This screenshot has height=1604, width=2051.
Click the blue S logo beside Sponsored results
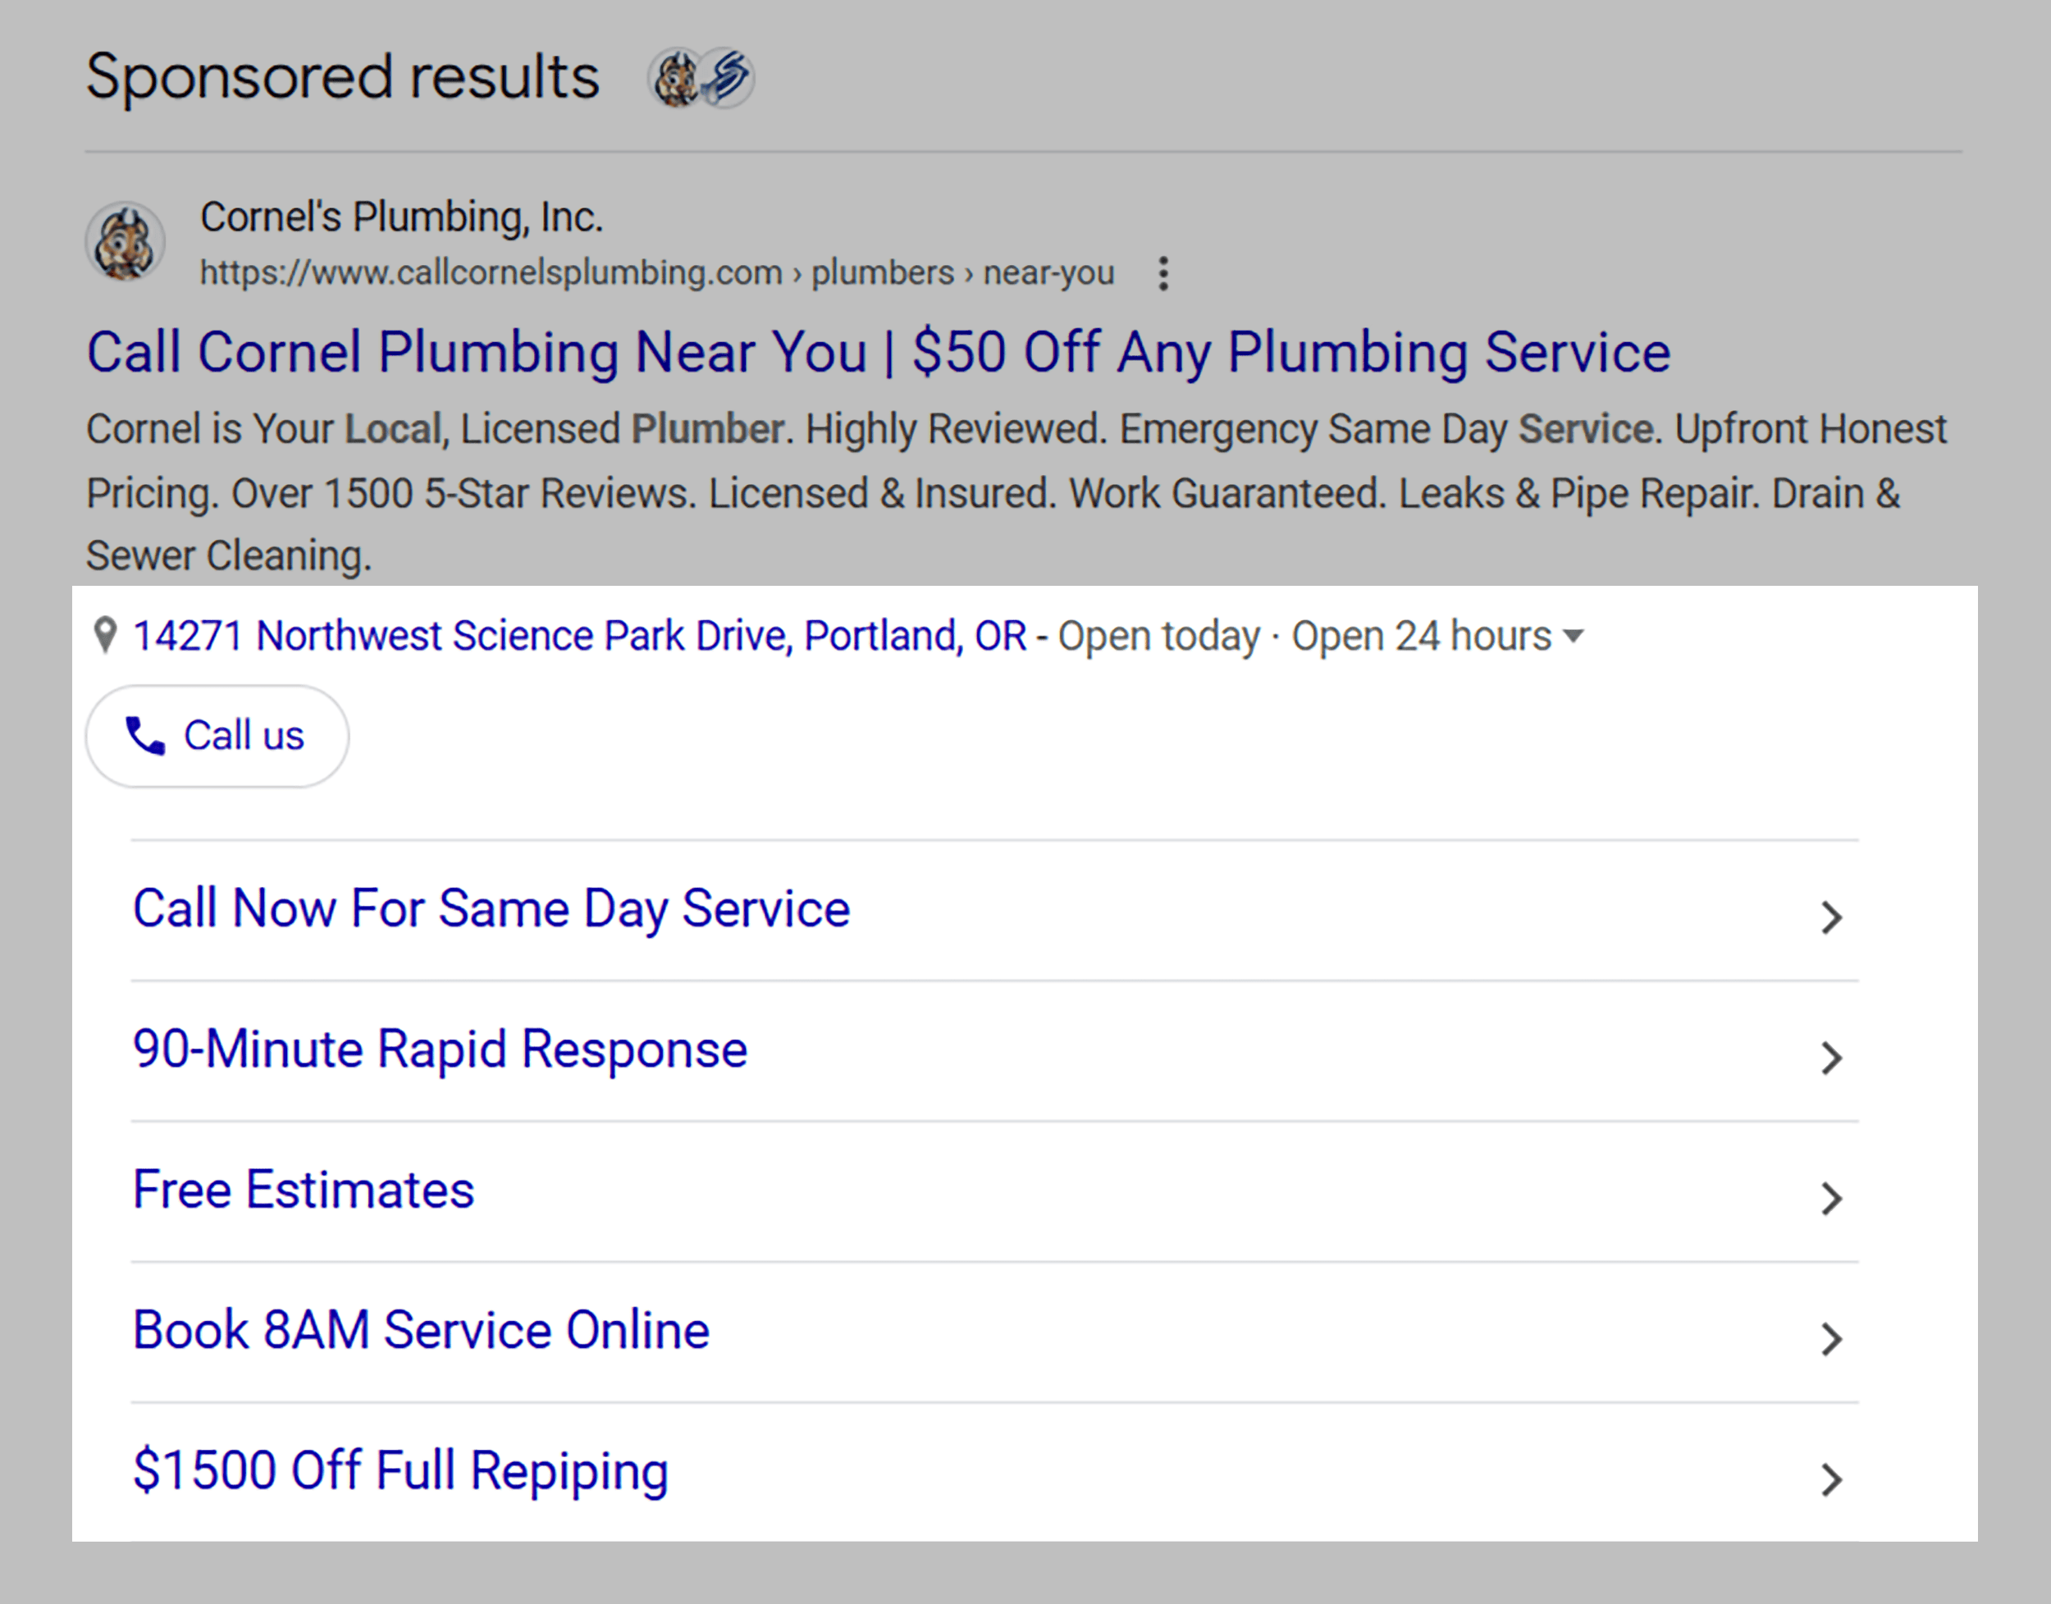pos(727,77)
